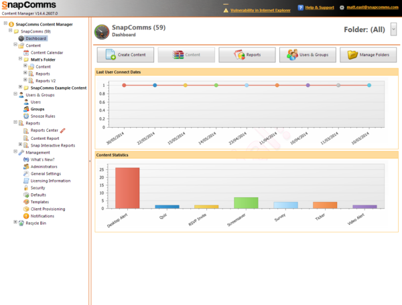
Task: Click the Management tools icon
Action: pyautogui.click(x=21, y=152)
